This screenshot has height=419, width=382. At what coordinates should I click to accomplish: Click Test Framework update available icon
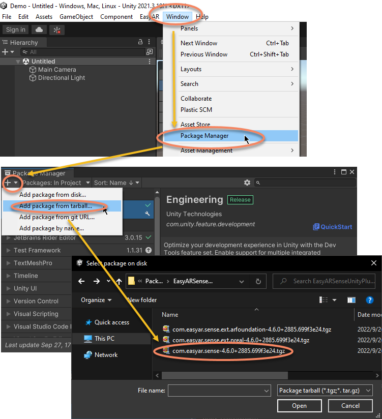click(149, 250)
